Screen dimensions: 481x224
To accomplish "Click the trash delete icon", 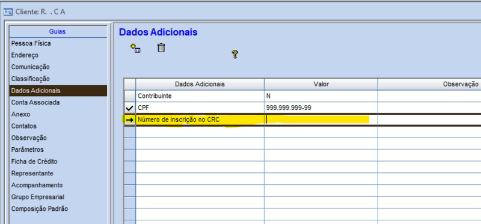I will (161, 48).
